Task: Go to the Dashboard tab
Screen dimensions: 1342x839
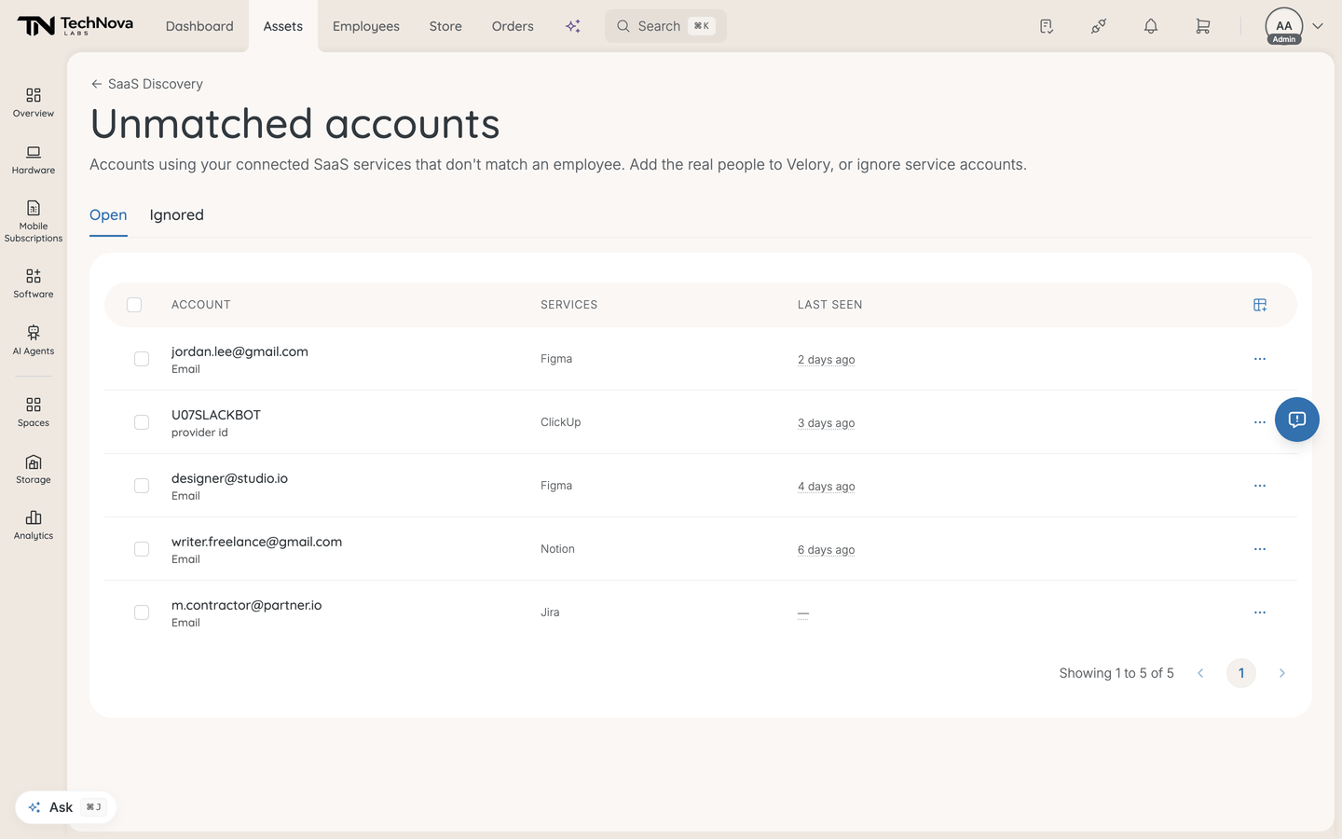Action: pyautogui.click(x=199, y=26)
